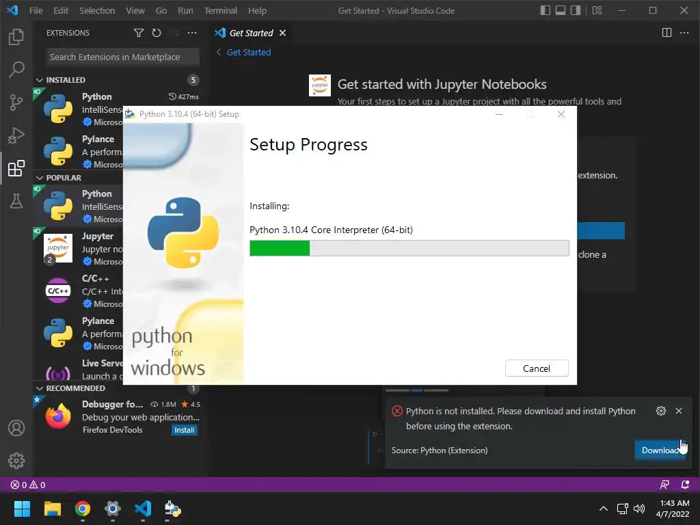Open Windows Start menu
This screenshot has width=700, height=525.
pos(22,509)
